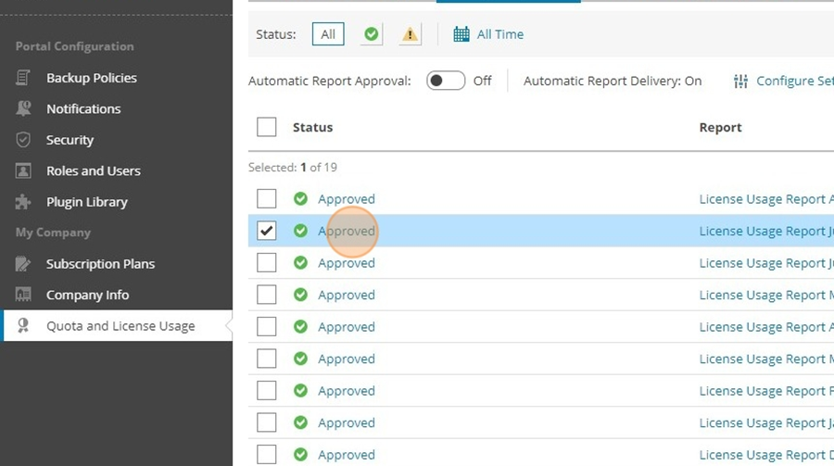Click the Plugin Library puzzle icon

[x=23, y=202]
